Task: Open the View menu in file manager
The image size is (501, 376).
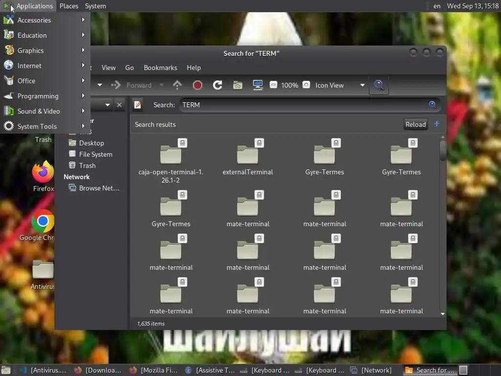Action: coord(109,68)
